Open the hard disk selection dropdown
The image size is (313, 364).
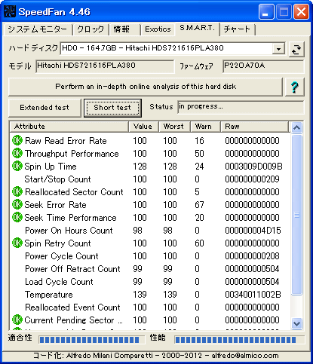tap(278, 49)
